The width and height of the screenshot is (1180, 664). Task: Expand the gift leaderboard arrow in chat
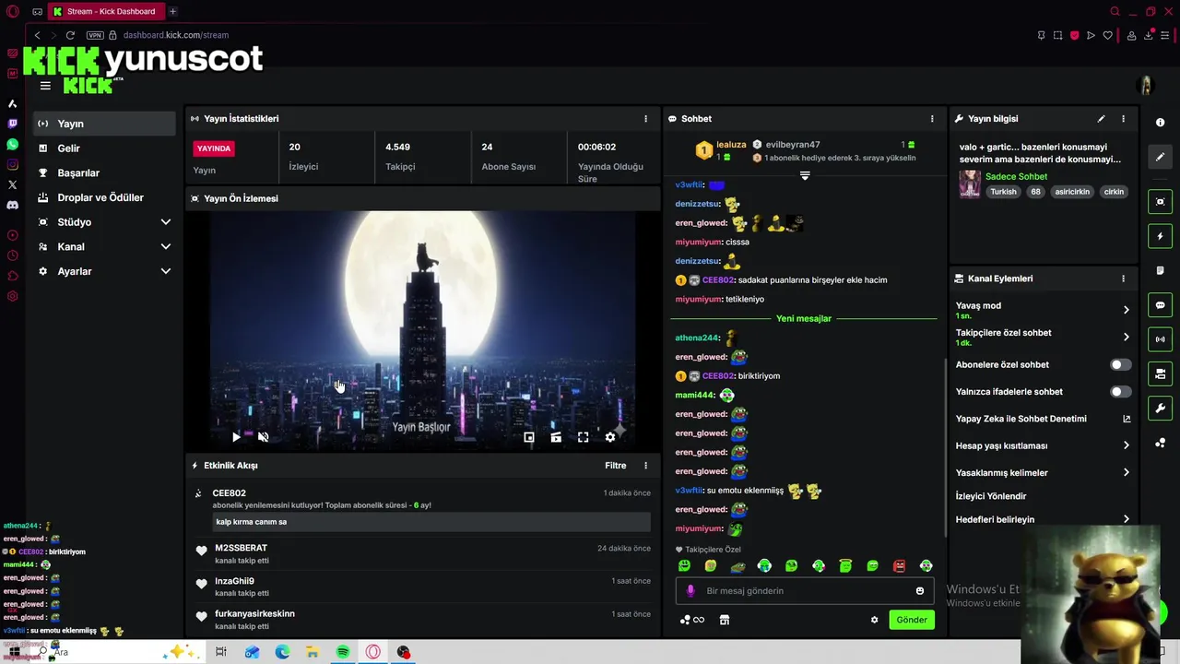click(x=805, y=175)
